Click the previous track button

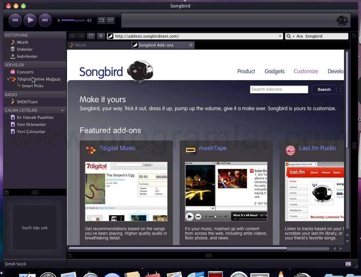pyautogui.click(x=15, y=20)
